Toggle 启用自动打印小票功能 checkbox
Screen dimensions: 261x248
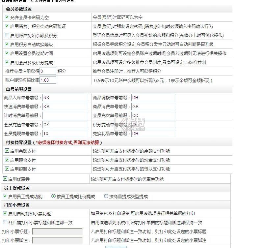point(5,213)
